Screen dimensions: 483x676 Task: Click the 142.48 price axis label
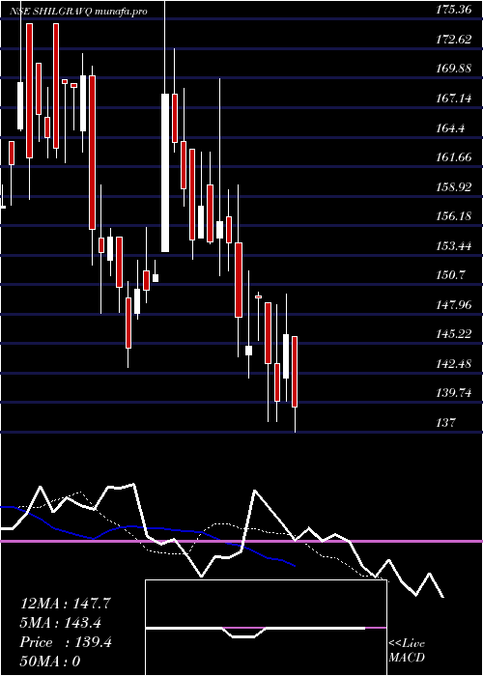point(453,363)
